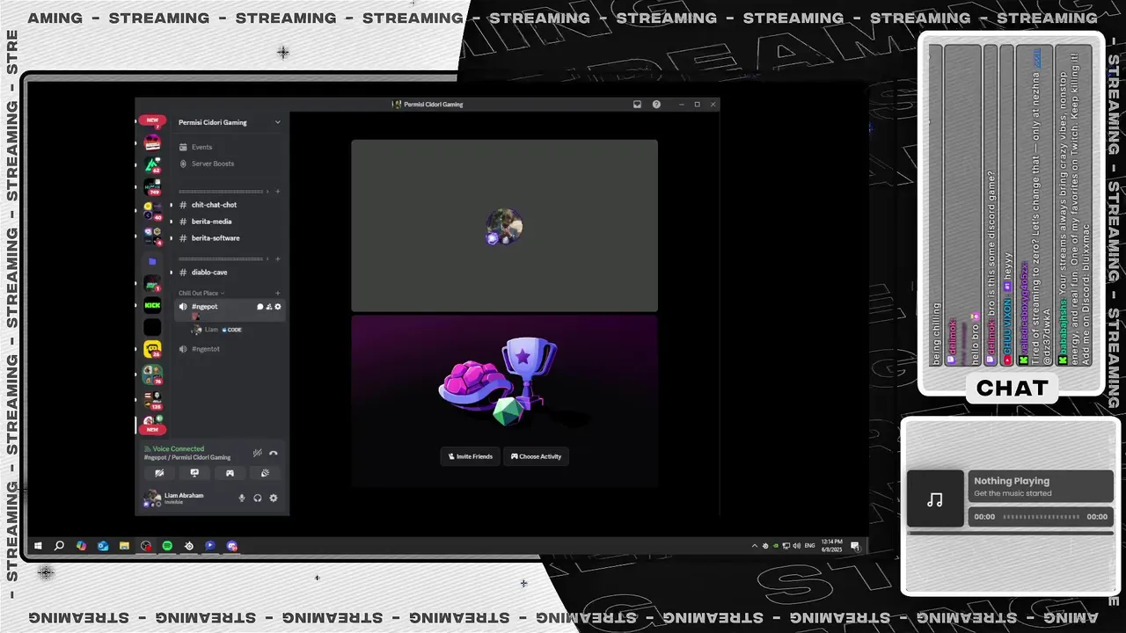Collapse the Chill Out Place category
1126x633 pixels.
click(x=201, y=293)
